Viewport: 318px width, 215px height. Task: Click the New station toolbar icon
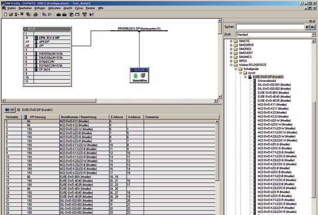[x=6, y=14]
